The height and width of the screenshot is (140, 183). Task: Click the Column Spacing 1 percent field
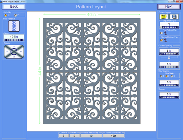169,51
